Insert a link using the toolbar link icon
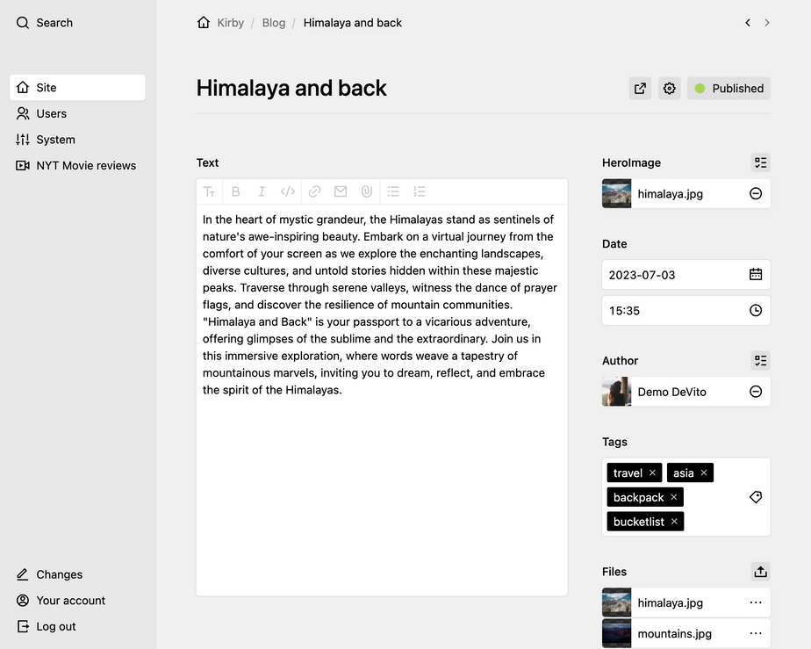This screenshot has width=811, height=649. 314,191
